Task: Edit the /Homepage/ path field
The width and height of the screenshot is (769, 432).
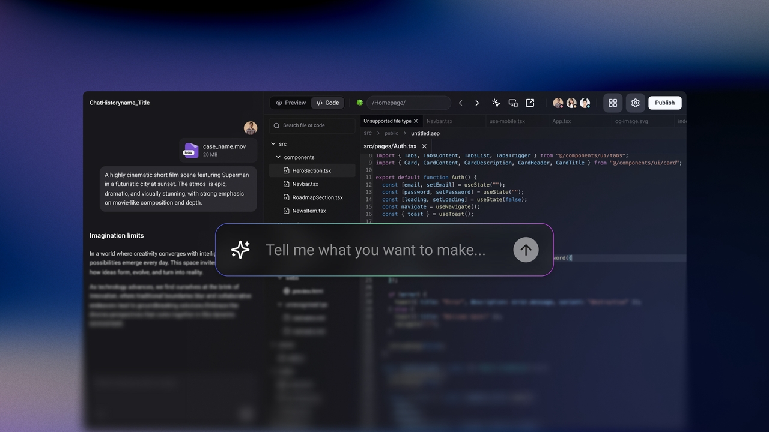Action: 409,103
